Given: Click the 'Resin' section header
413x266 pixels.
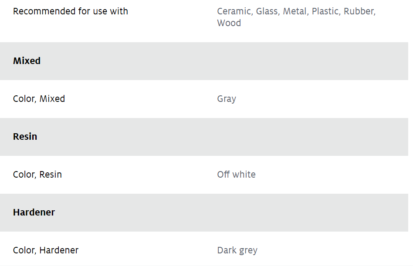Looking at the screenshot, I should click(x=25, y=137).
